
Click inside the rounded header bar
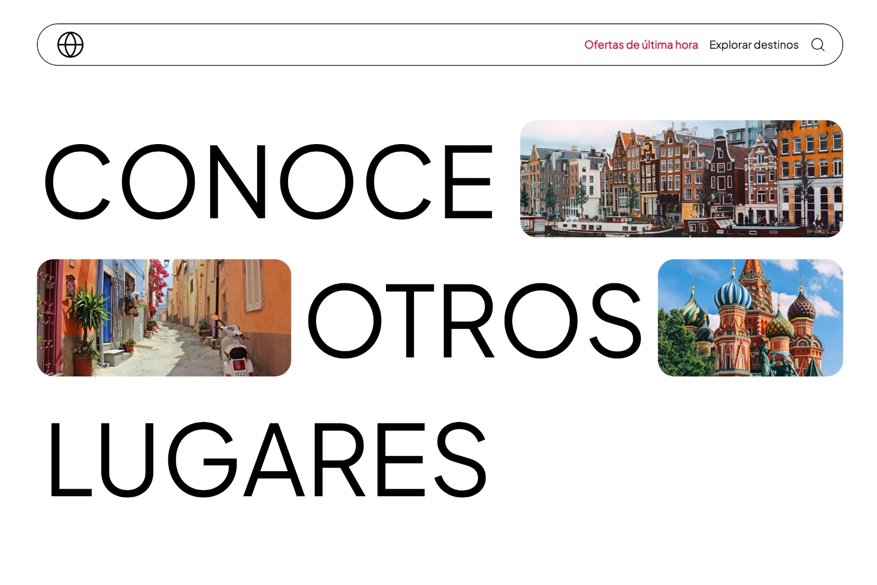click(x=325, y=45)
